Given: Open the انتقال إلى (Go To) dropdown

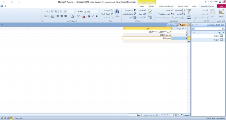Looking at the screenshot, I should click(x=107, y=14).
